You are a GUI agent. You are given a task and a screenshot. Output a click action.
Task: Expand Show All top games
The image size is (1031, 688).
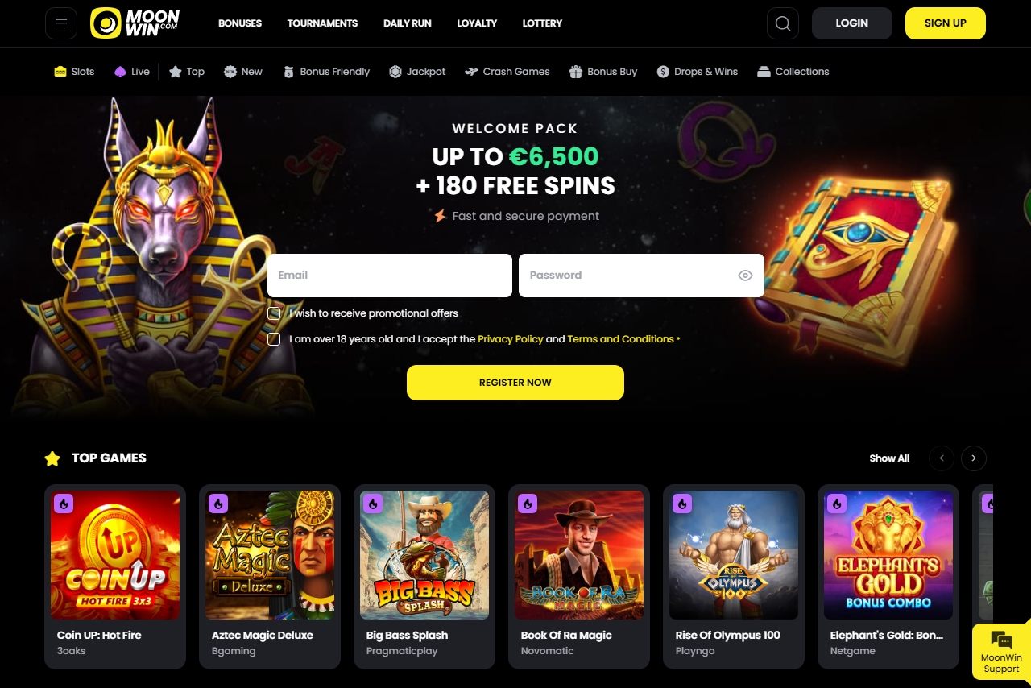tap(889, 458)
